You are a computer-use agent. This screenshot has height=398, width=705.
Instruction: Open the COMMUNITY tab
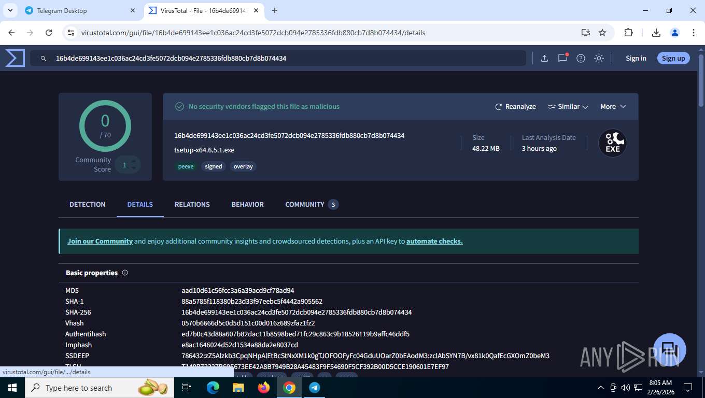[312, 205]
